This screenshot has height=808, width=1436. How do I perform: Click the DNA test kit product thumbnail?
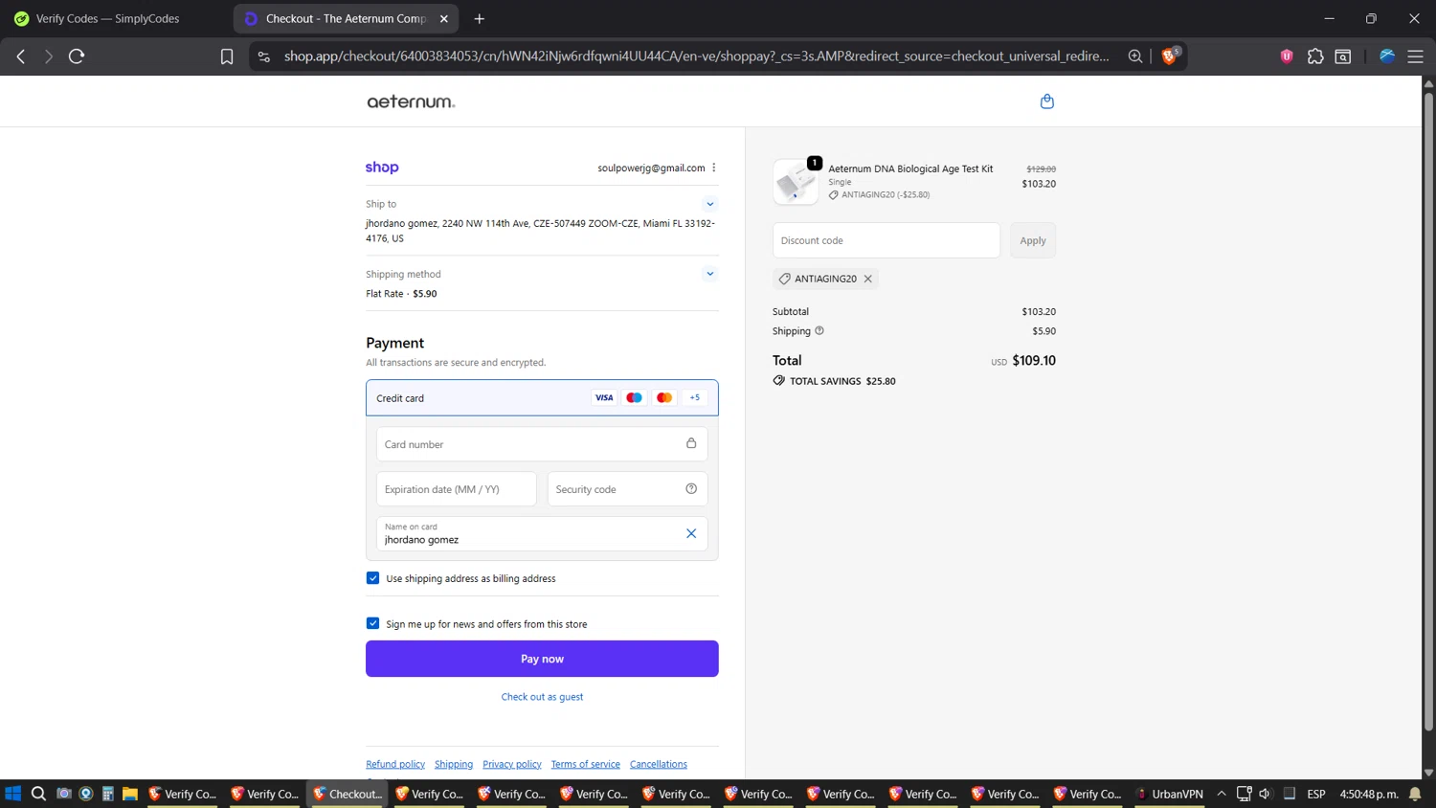796,182
